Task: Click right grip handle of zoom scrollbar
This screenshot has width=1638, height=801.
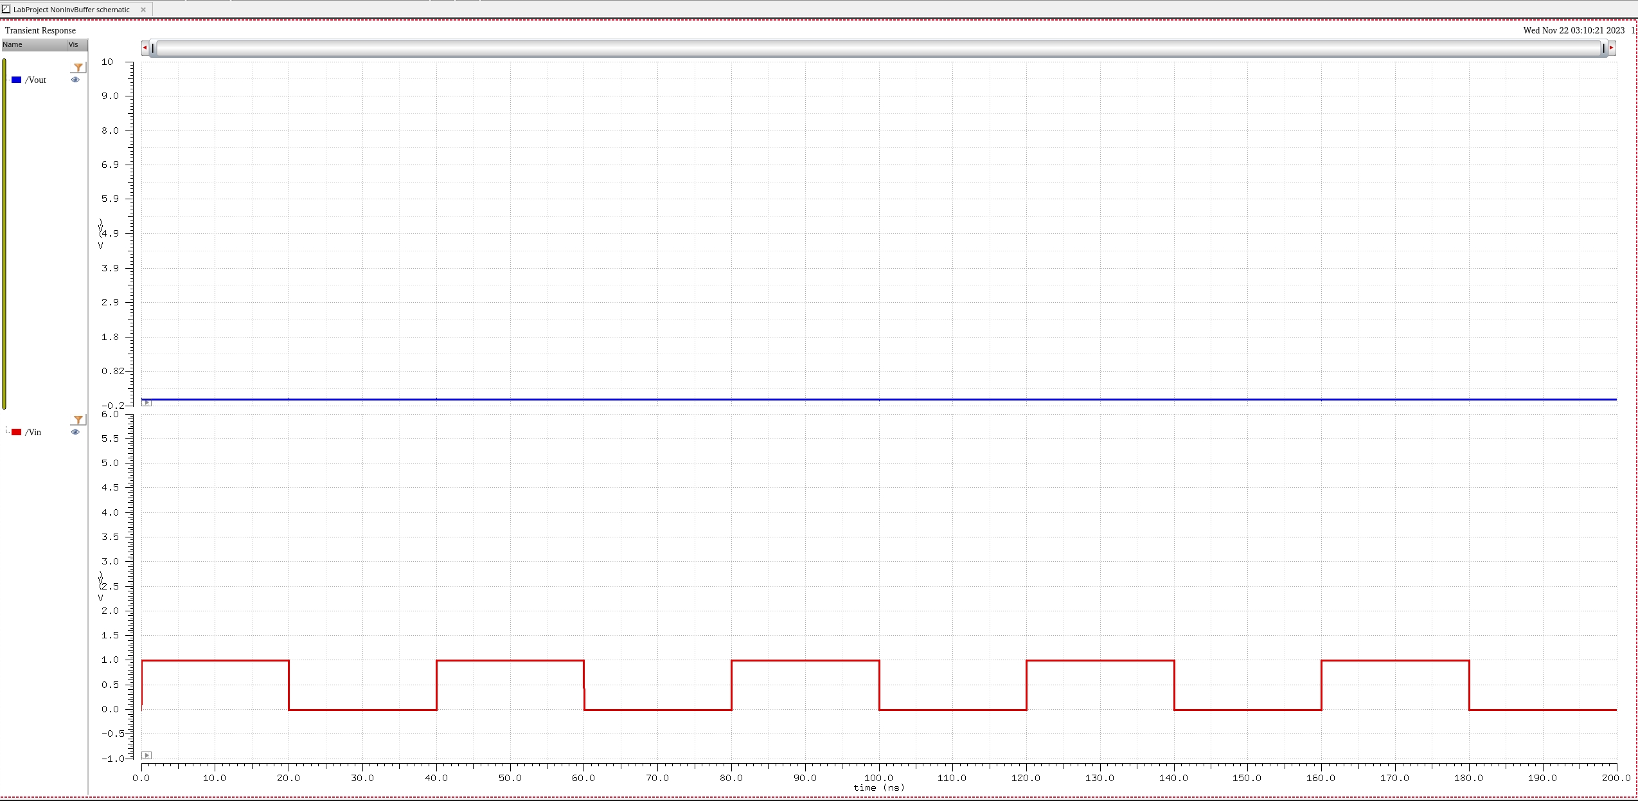Action: [1604, 48]
